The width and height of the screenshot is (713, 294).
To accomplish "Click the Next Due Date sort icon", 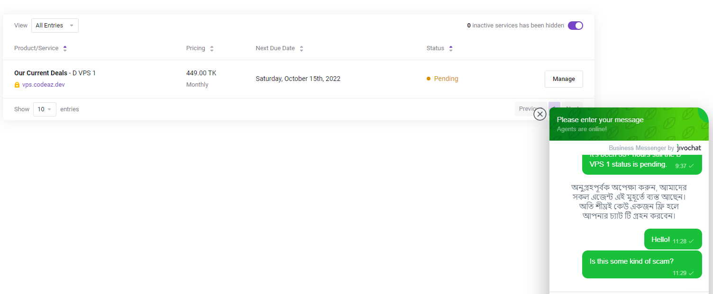I will click(x=302, y=48).
